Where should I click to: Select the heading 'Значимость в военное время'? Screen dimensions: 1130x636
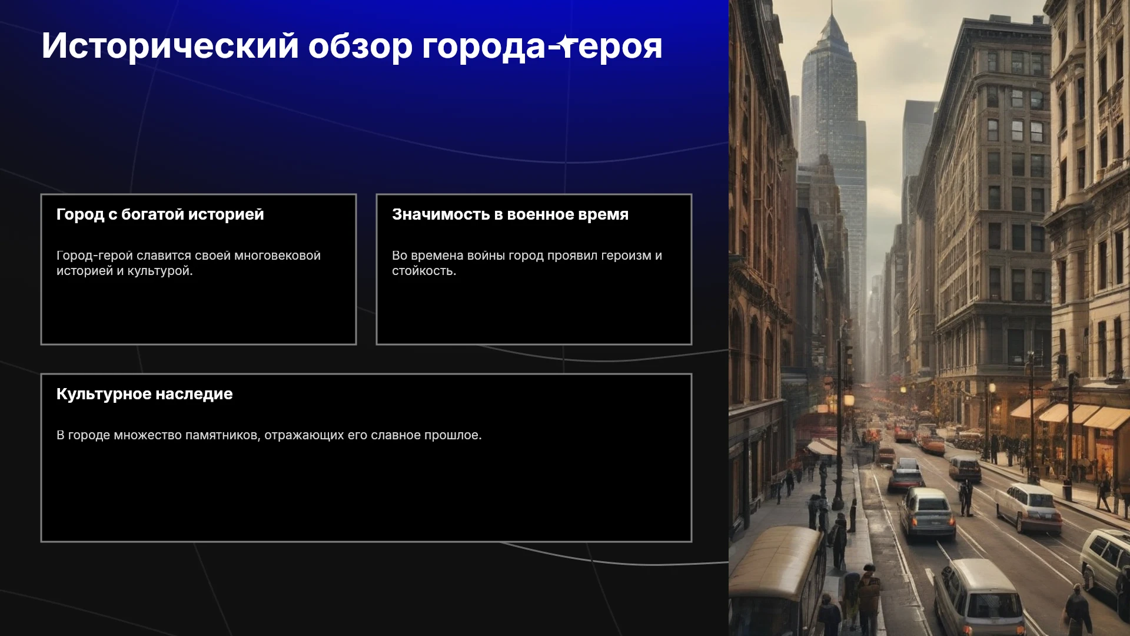[x=510, y=214]
